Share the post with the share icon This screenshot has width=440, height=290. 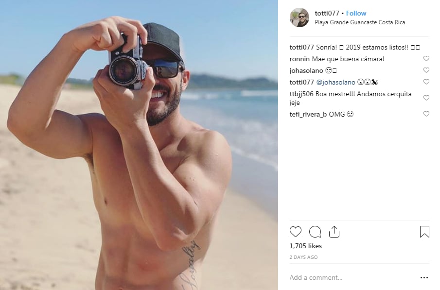point(334,232)
